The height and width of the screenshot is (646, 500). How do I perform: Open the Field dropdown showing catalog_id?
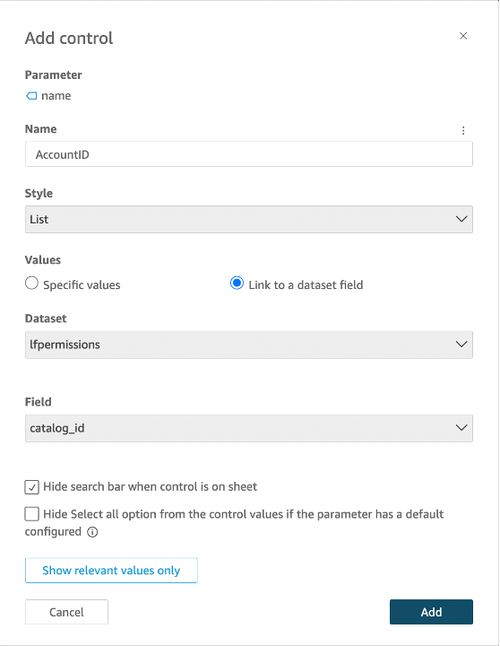[248, 428]
